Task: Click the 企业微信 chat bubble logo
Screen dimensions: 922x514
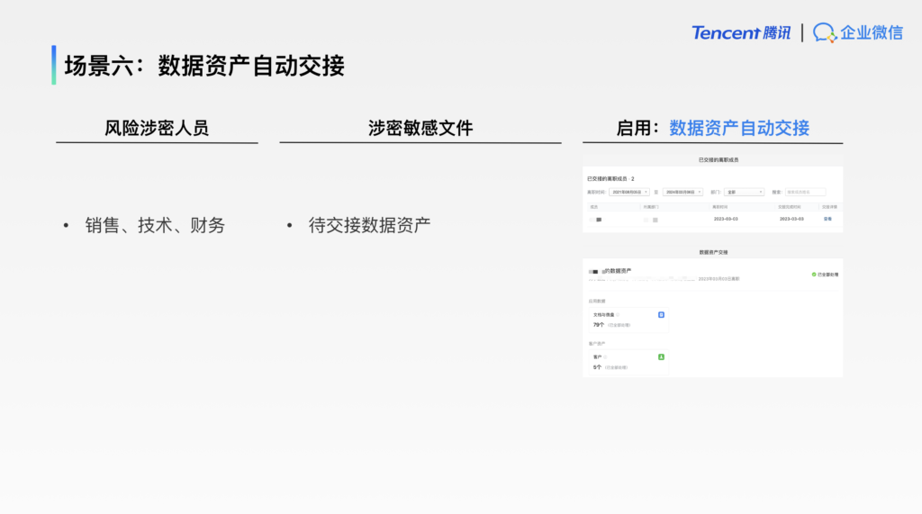Action: (825, 33)
